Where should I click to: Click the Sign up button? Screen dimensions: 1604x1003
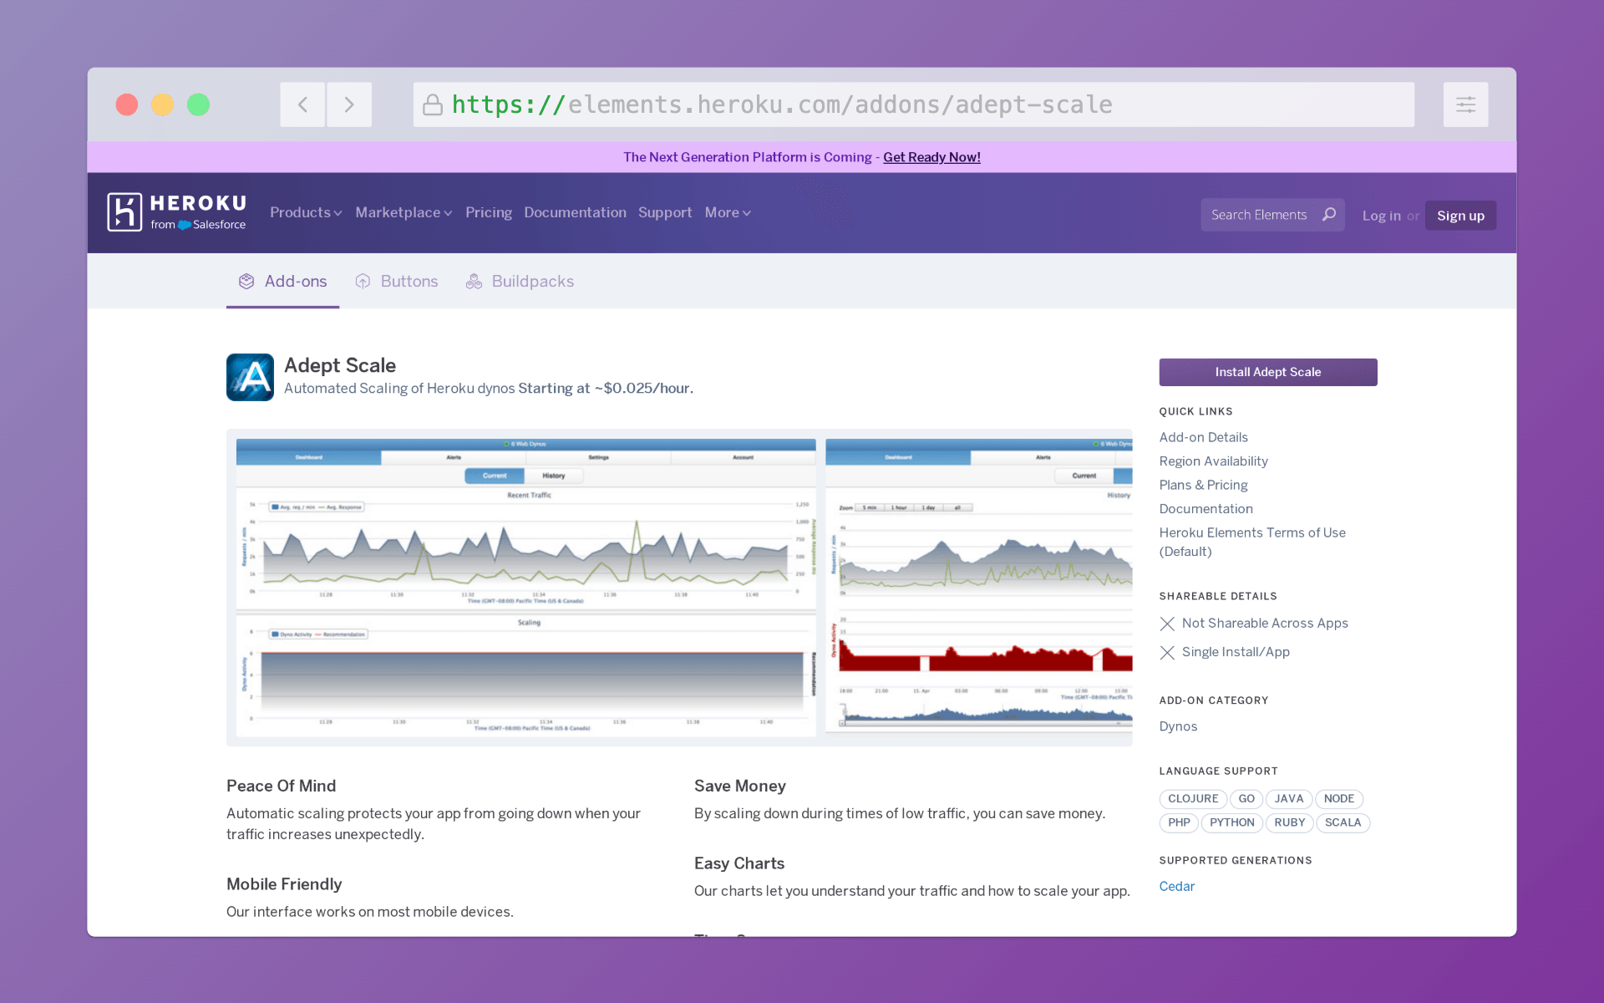1459,216
